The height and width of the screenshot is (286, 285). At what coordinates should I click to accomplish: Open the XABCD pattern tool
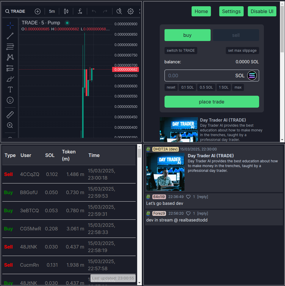pos(10,57)
